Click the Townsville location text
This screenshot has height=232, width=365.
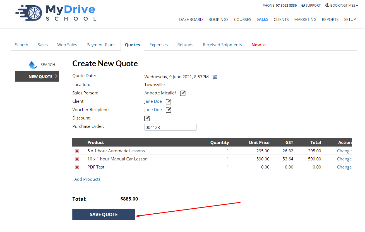click(x=155, y=85)
